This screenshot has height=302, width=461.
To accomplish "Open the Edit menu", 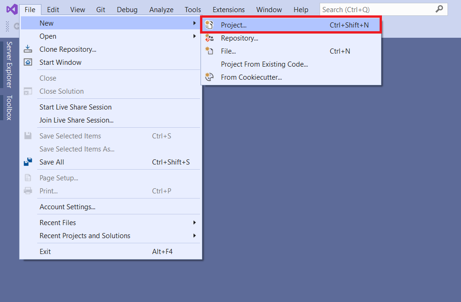I will [x=53, y=10].
